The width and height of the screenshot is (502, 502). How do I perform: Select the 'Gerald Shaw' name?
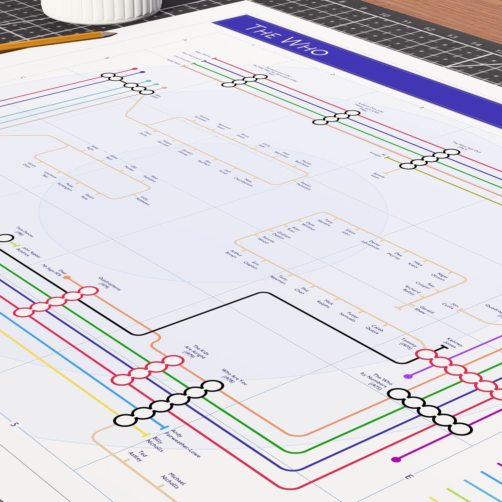tap(424, 310)
